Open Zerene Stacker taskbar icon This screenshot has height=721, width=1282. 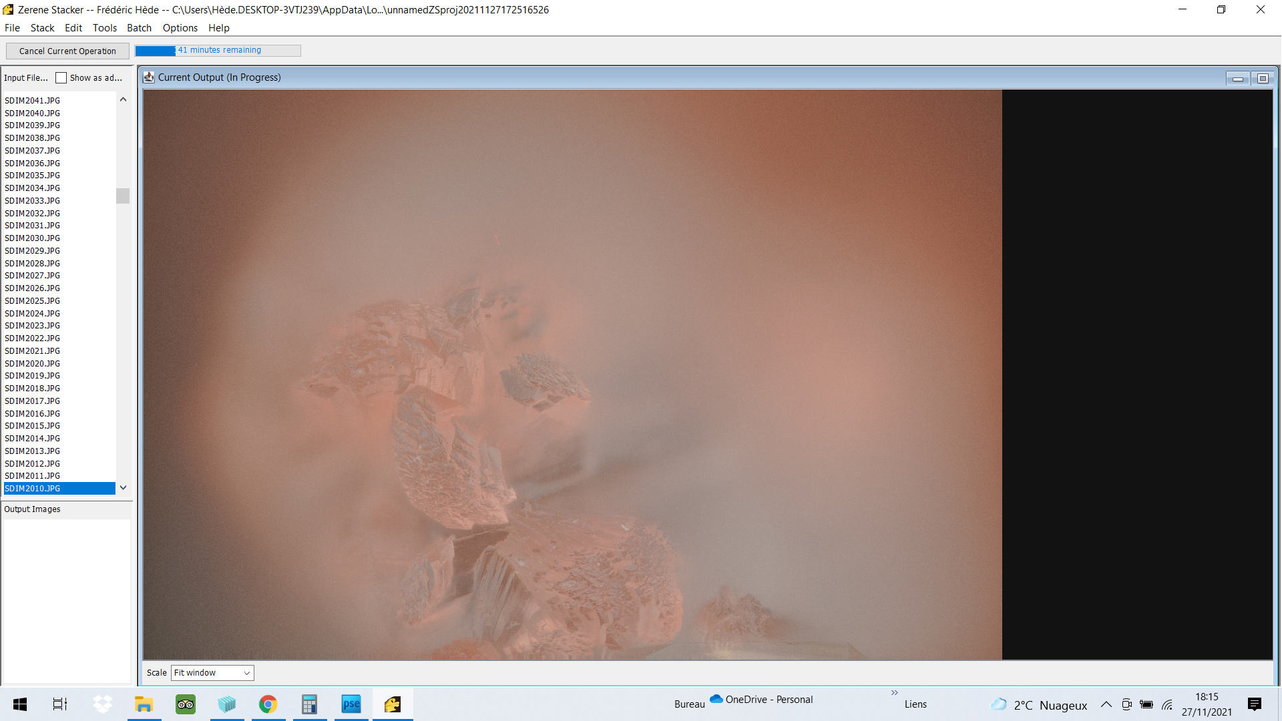click(x=393, y=704)
